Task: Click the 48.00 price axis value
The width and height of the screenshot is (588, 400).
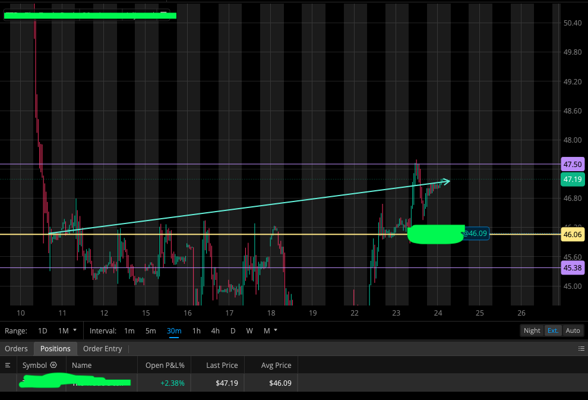Action: click(x=572, y=140)
